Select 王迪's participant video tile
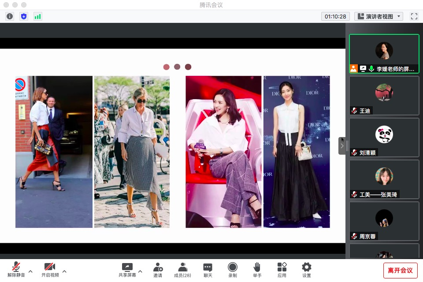 [384, 95]
